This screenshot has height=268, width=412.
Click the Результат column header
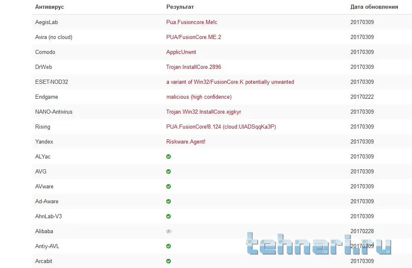180,7
